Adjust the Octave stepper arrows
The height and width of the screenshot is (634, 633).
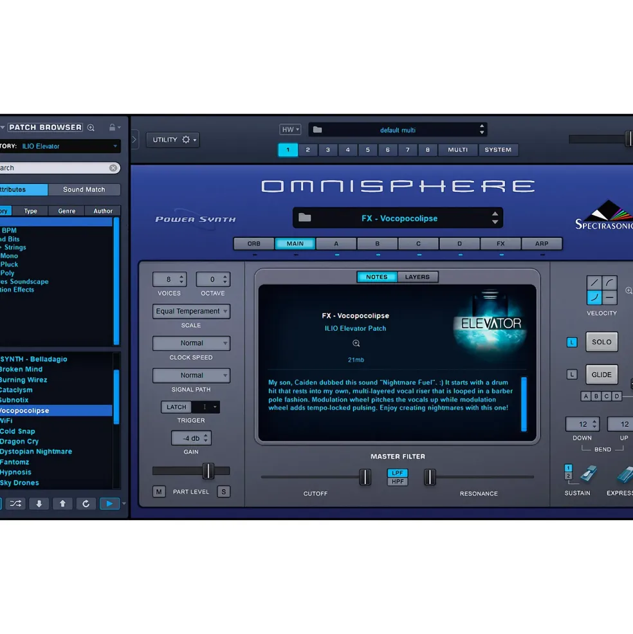coord(225,279)
